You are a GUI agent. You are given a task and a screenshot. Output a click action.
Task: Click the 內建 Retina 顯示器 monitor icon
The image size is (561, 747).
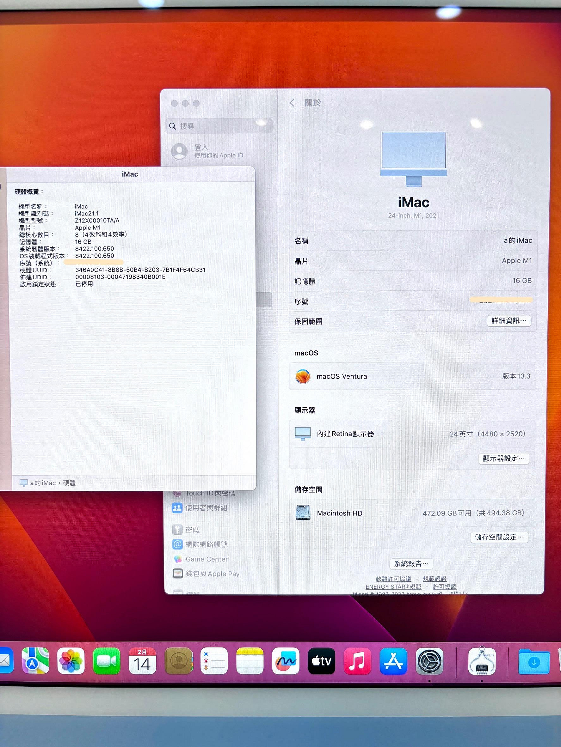click(x=303, y=434)
